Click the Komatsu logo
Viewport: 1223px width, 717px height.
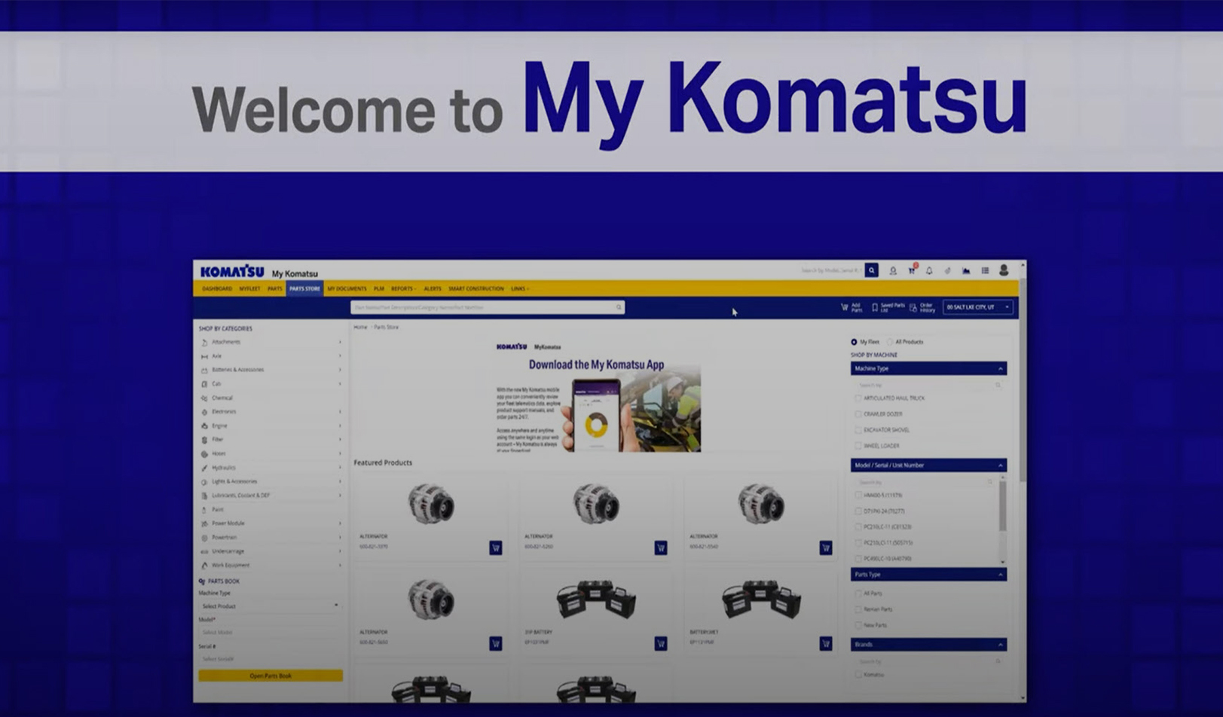232,271
